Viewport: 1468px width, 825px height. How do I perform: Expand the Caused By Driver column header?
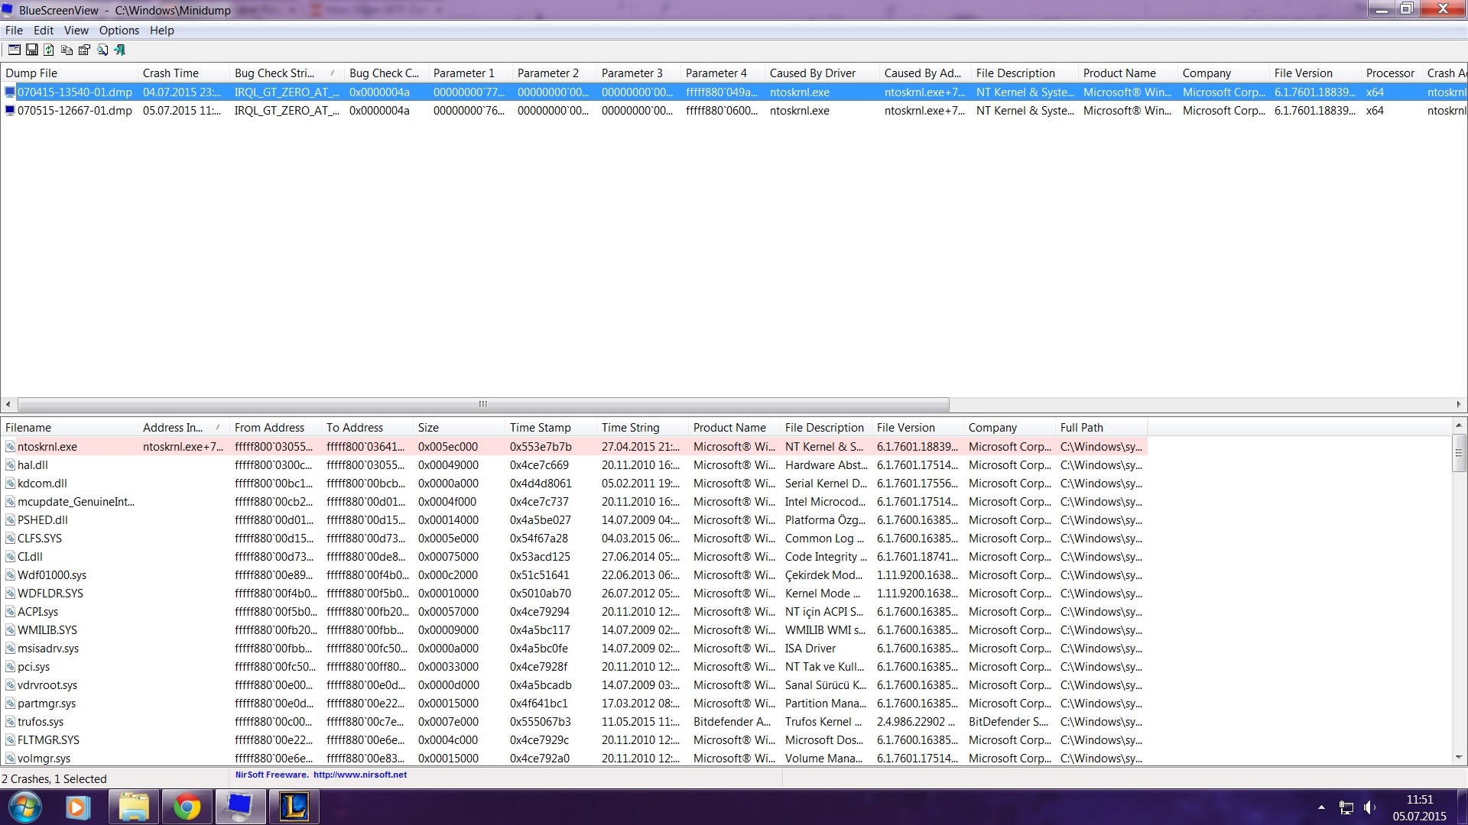[x=879, y=73]
